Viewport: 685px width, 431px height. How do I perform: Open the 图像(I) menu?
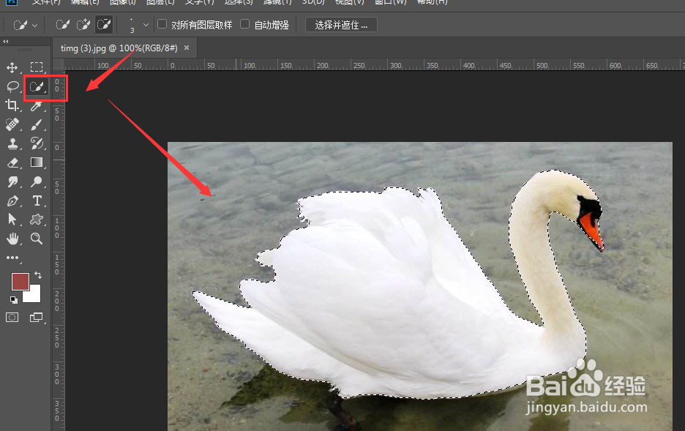click(x=123, y=2)
